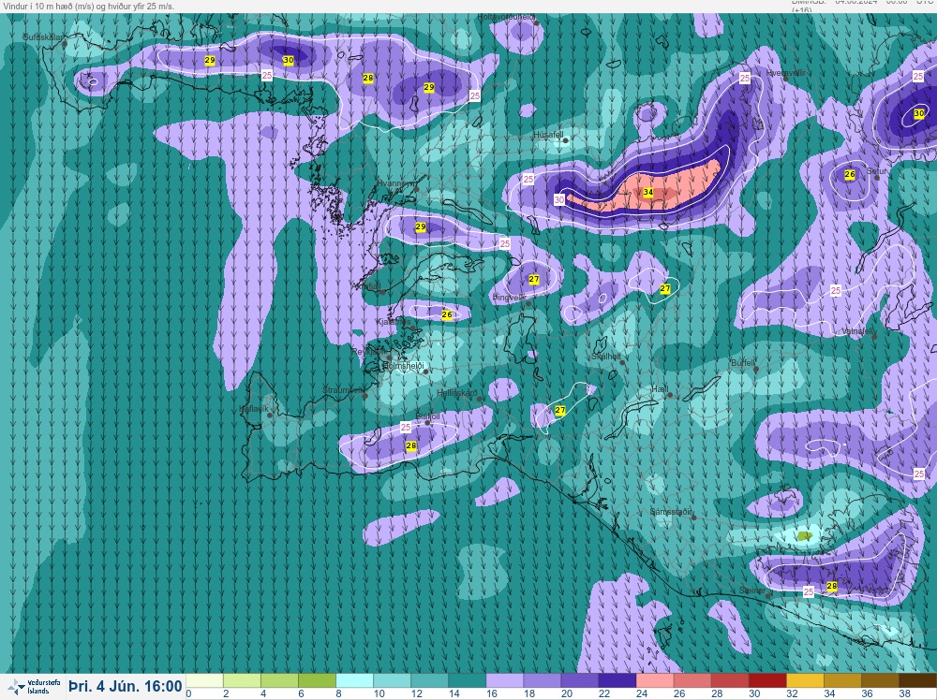937x700 pixels.
Task: Click the yellow 29 gust label below Hvanneyri
Action: click(x=421, y=226)
